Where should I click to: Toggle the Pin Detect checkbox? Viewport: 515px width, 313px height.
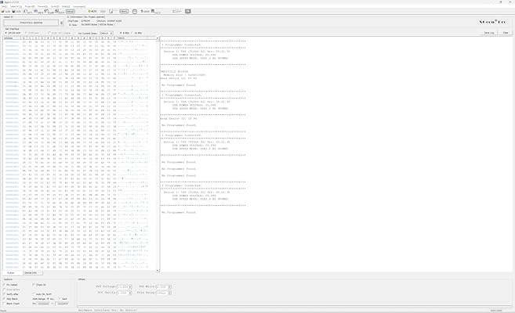[x=4, y=285]
